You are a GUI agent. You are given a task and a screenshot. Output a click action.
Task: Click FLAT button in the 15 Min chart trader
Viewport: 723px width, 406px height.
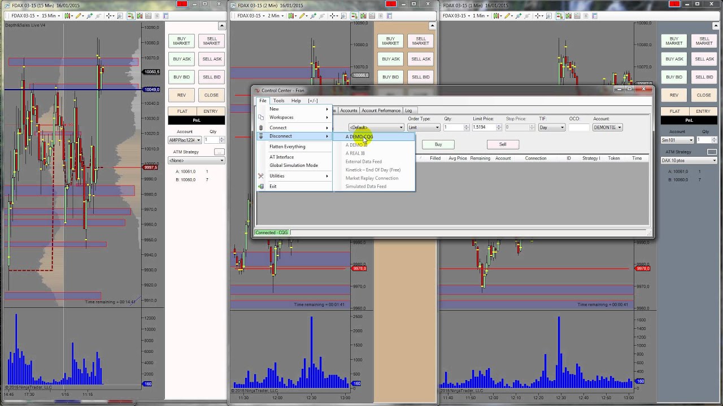click(x=182, y=111)
